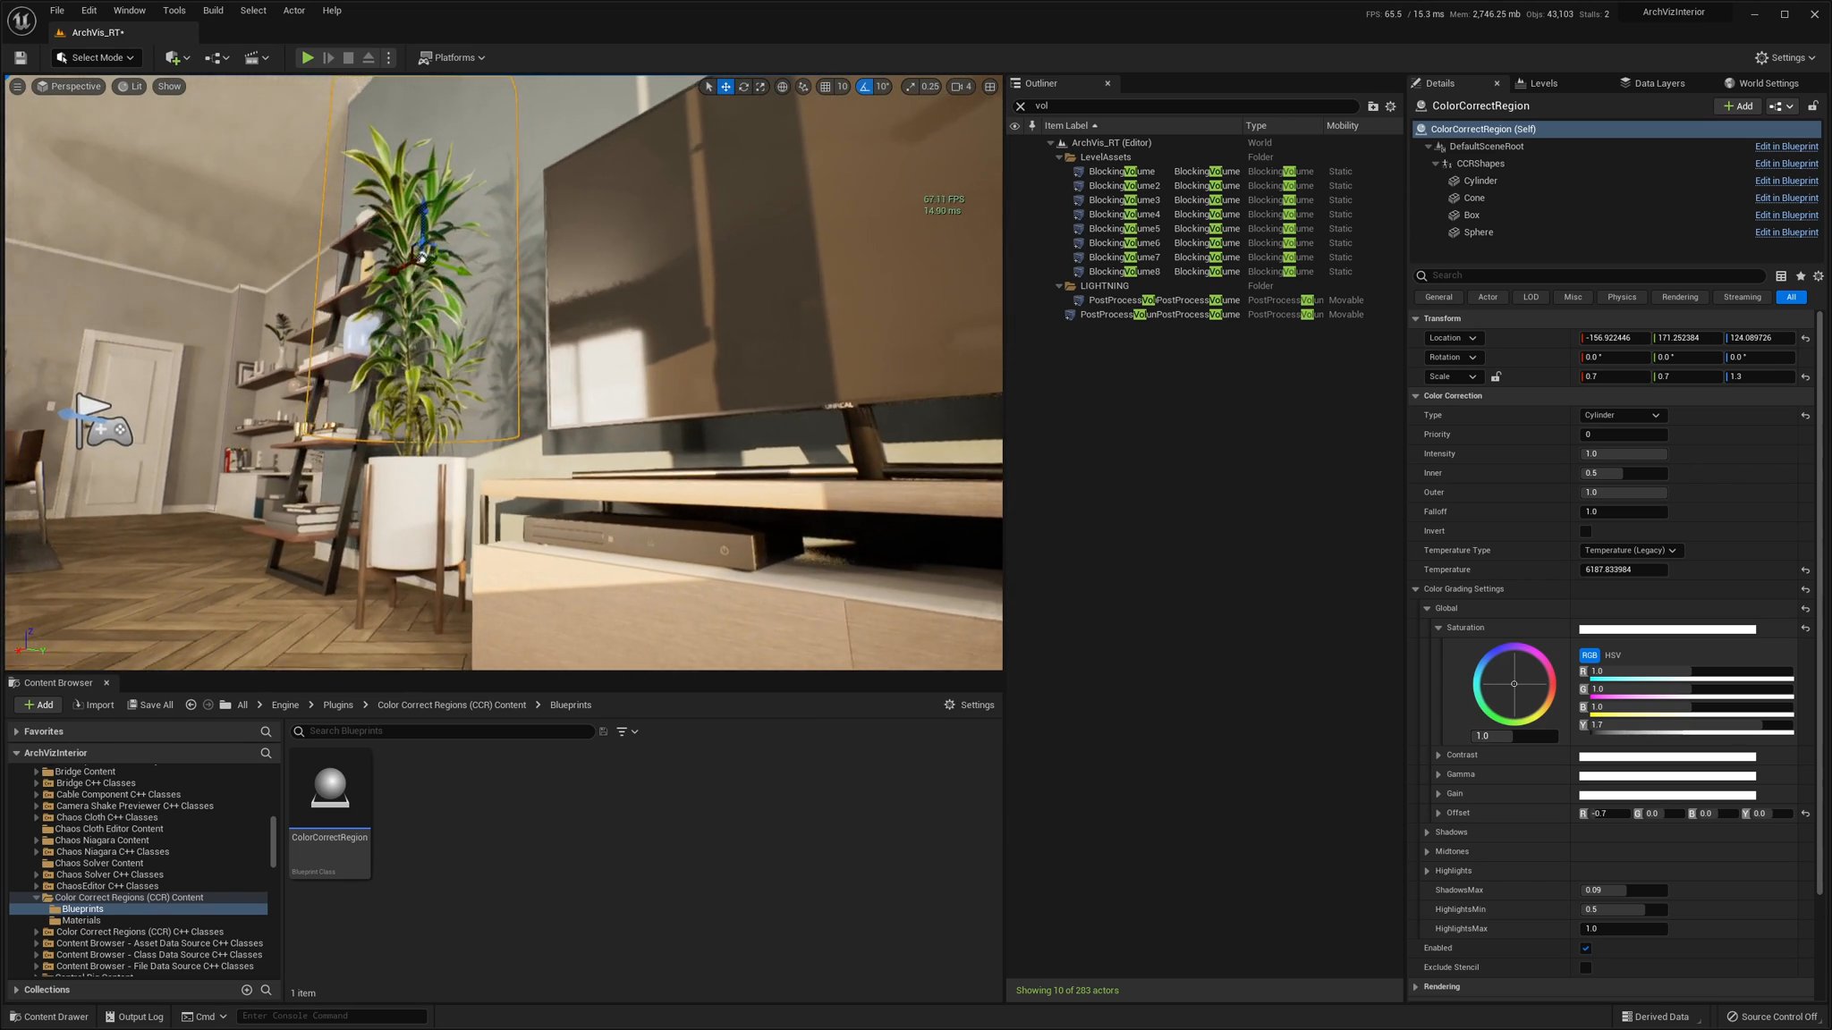This screenshot has width=1832, height=1030.
Task: Click Edit in Blueprint link for Cylinder
Action: click(1785, 181)
